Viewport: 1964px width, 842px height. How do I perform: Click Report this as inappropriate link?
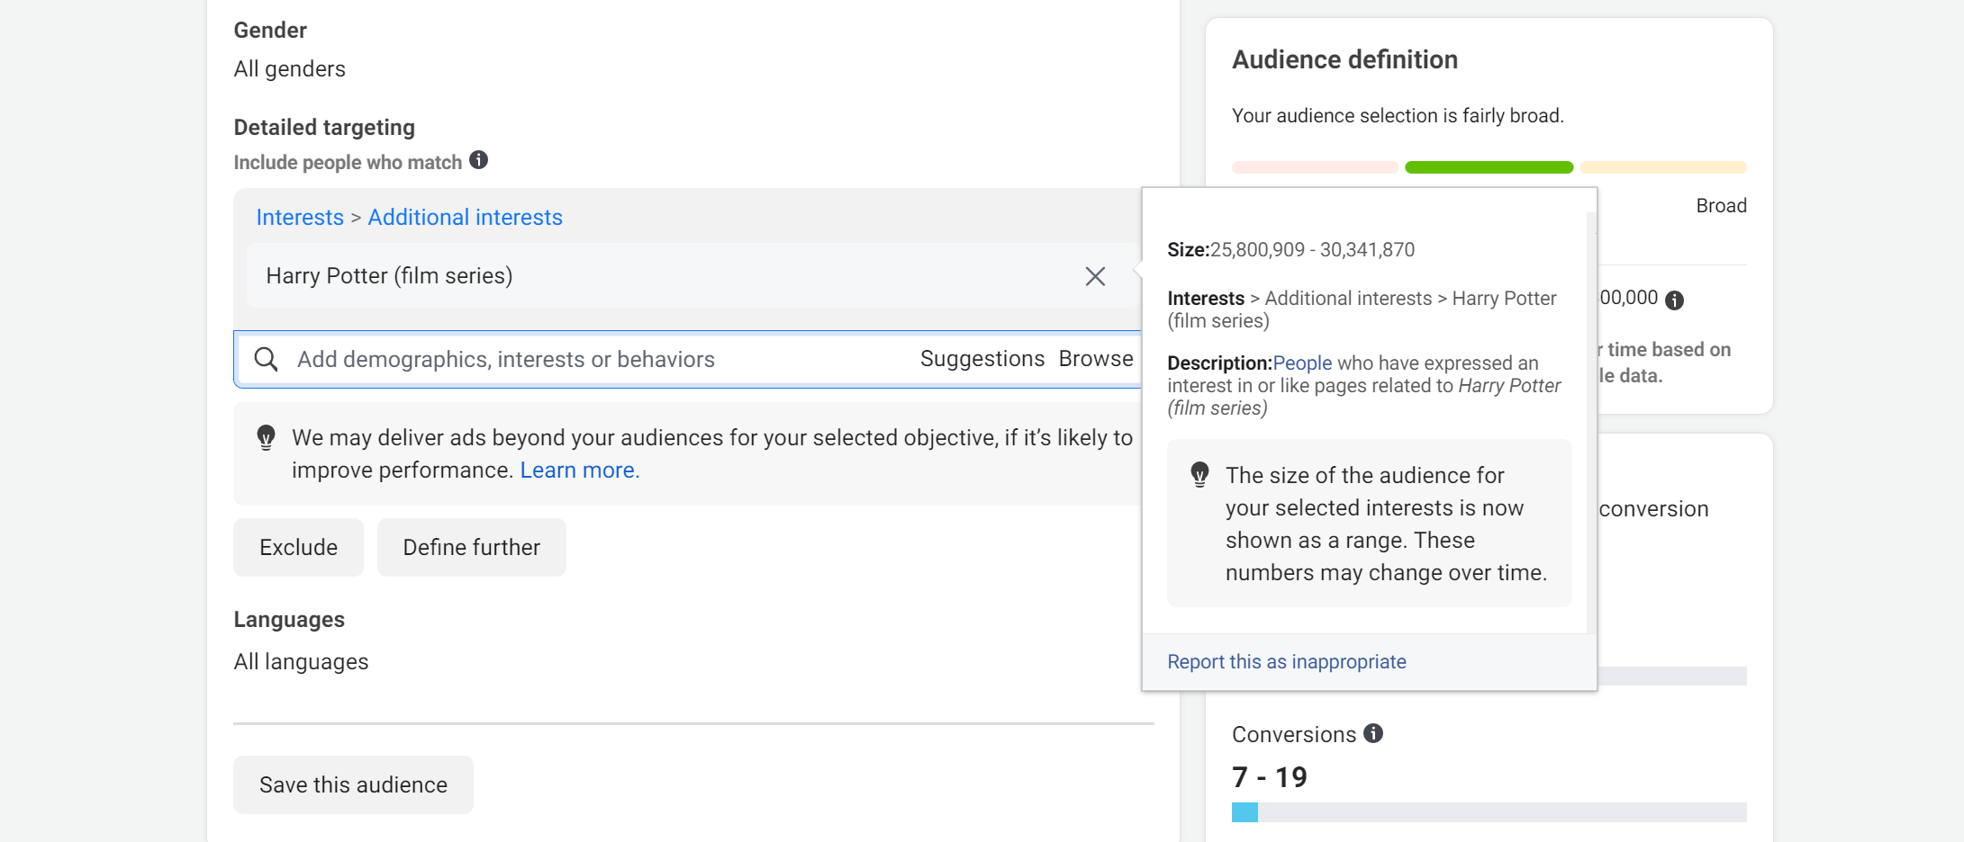pyautogui.click(x=1287, y=662)
